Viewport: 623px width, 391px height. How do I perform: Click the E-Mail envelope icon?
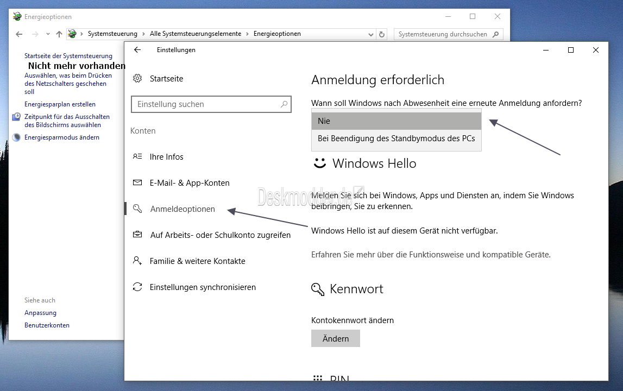tap(137, 183)
